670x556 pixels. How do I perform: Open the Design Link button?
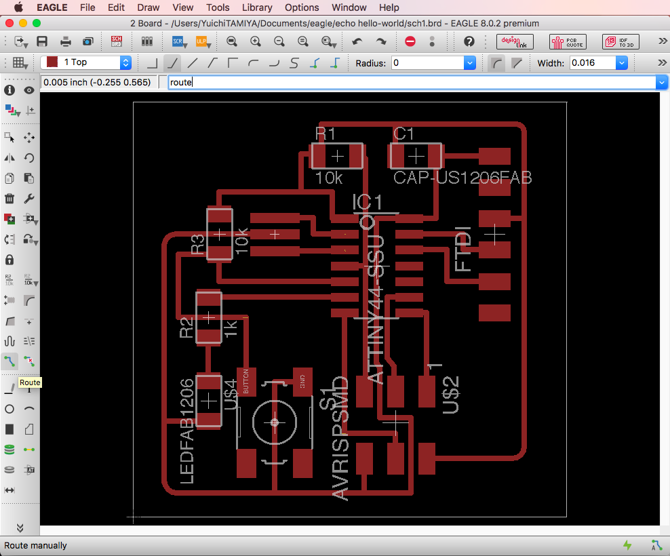coord(515,42)
